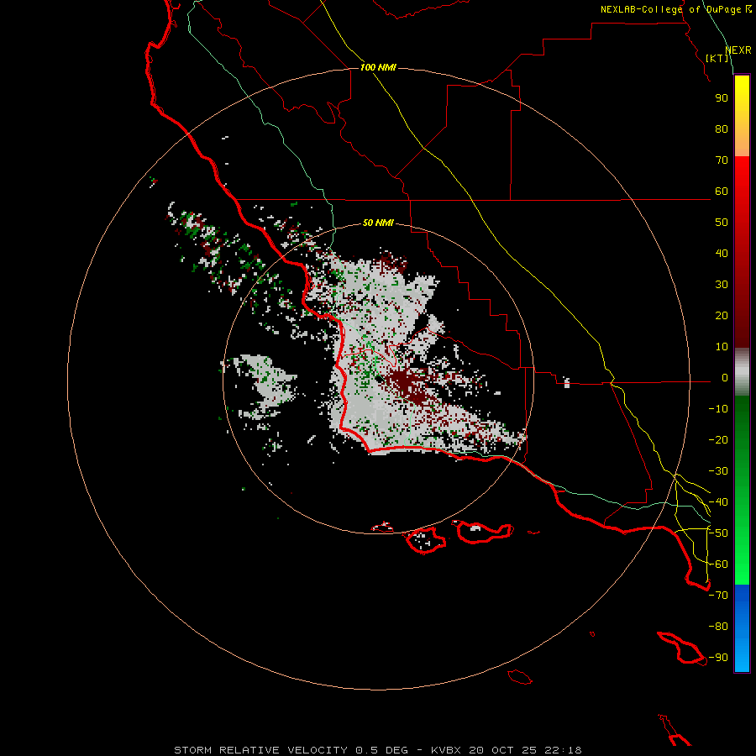Click the STORM RELATIVE VELOCITY caption text
Screen dimensions: 756x756
(x=260, y=750)
